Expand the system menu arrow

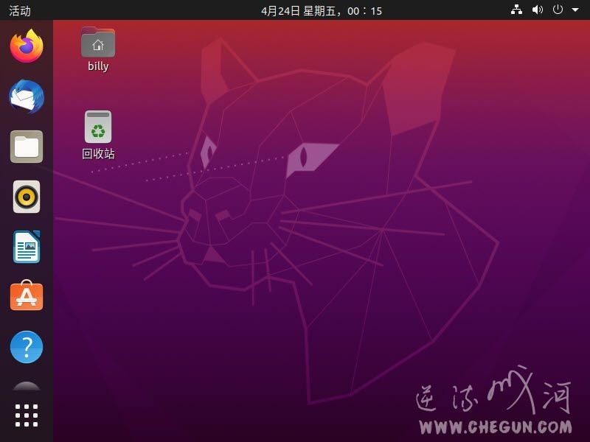point(575,10)
